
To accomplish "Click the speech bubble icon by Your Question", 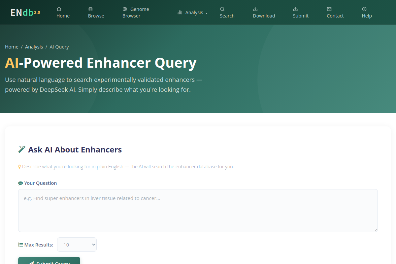I will point(20,183).
